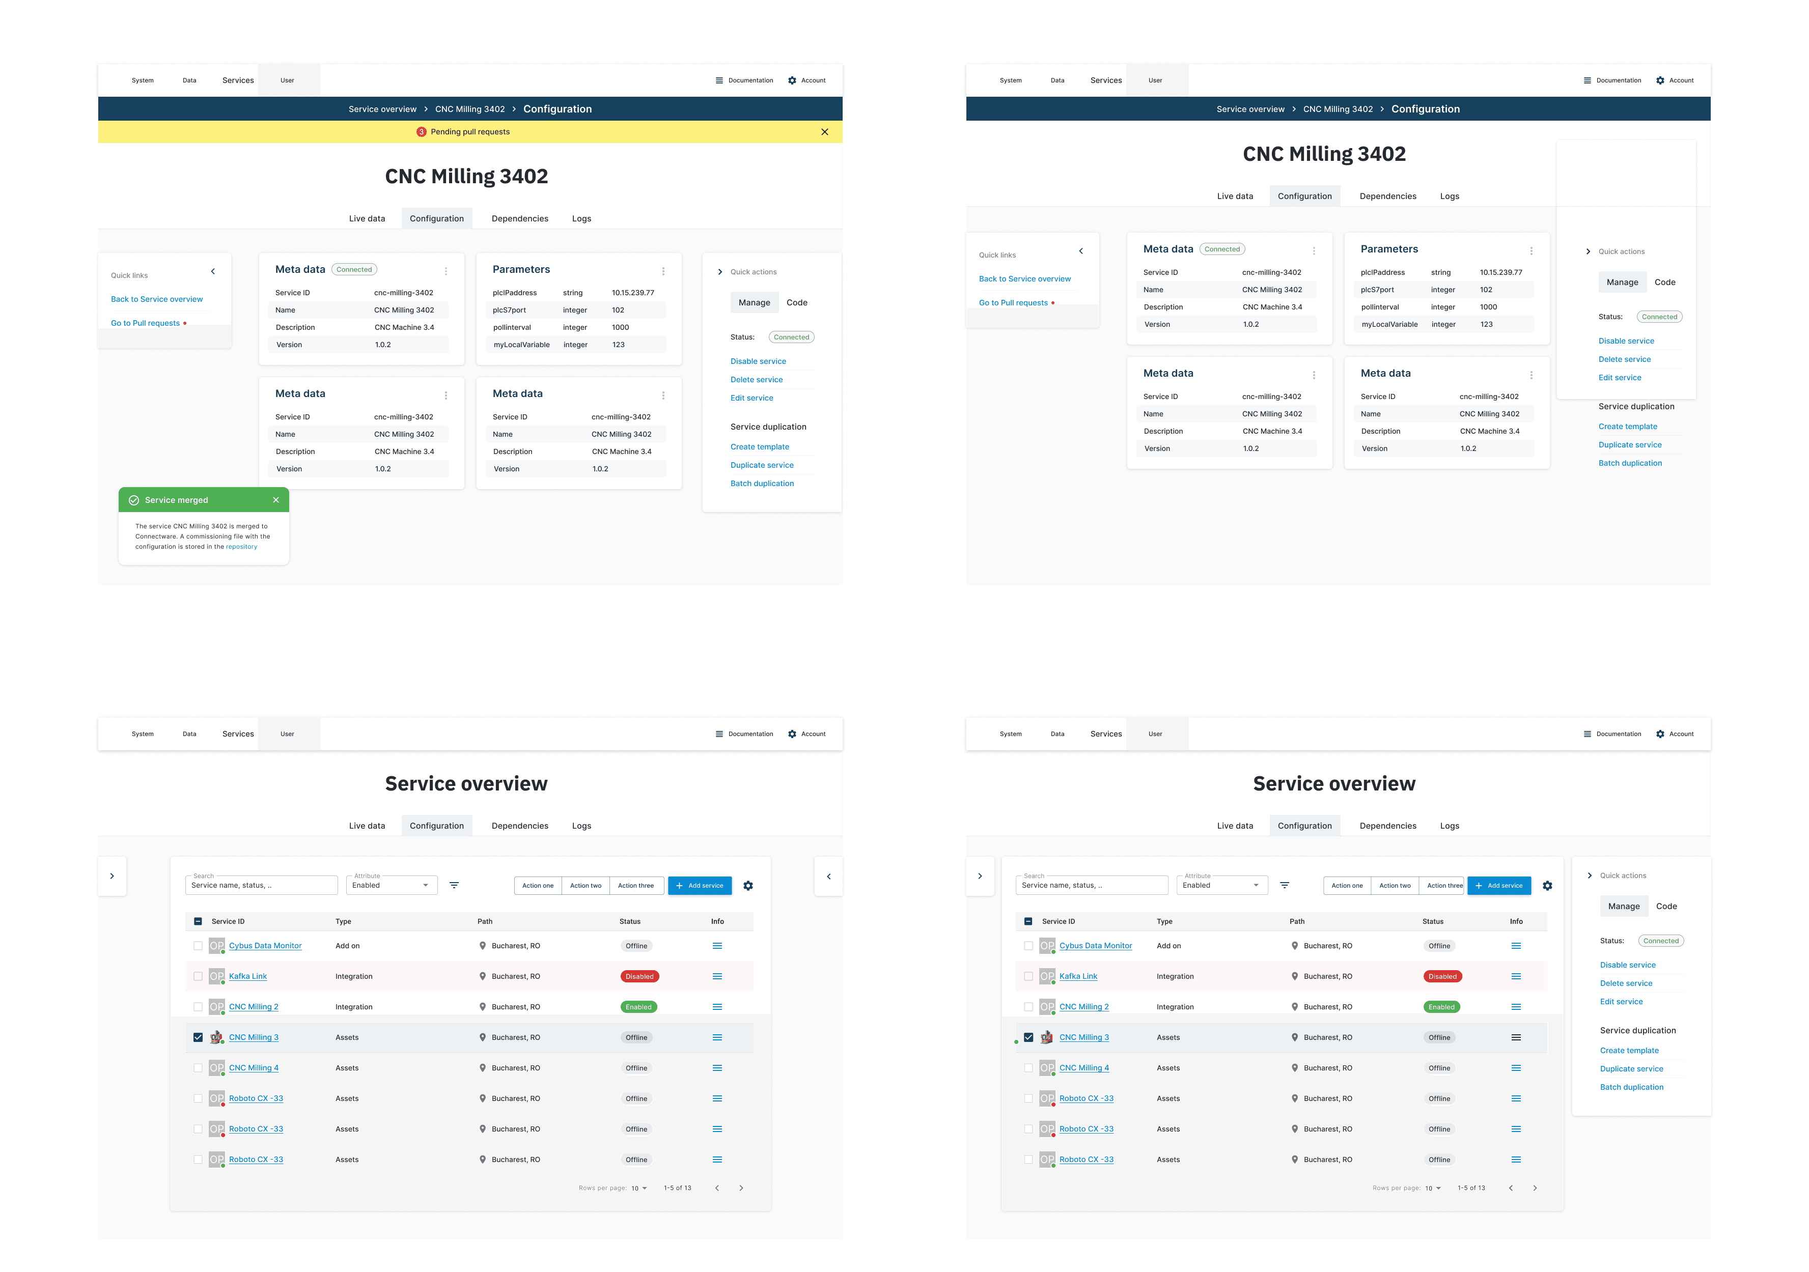This screenshot has width=1809, height=1272.
Task: Open table settings gear in bottom-left frame
Action: click(x=748, y=885)
